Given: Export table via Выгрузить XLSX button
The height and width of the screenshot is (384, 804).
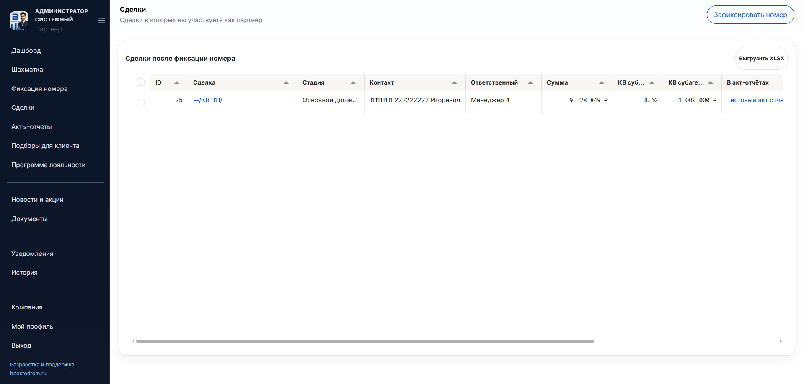Looking at the screenshot, I should click(761, 59).
